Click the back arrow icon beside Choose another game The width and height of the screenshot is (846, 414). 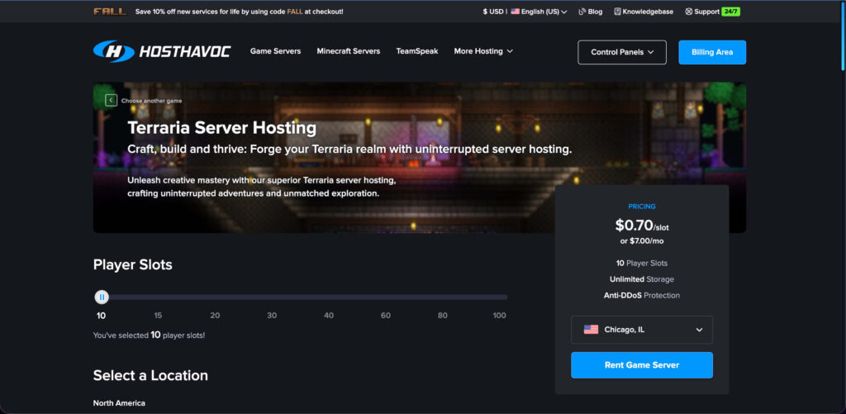(111, 100)
